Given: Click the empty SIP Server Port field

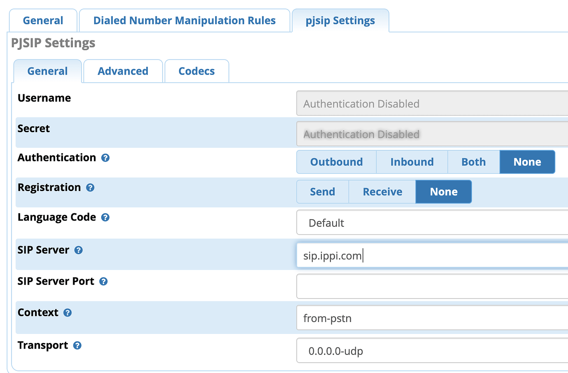Looking at the screenshot, I should click(432, 287).
